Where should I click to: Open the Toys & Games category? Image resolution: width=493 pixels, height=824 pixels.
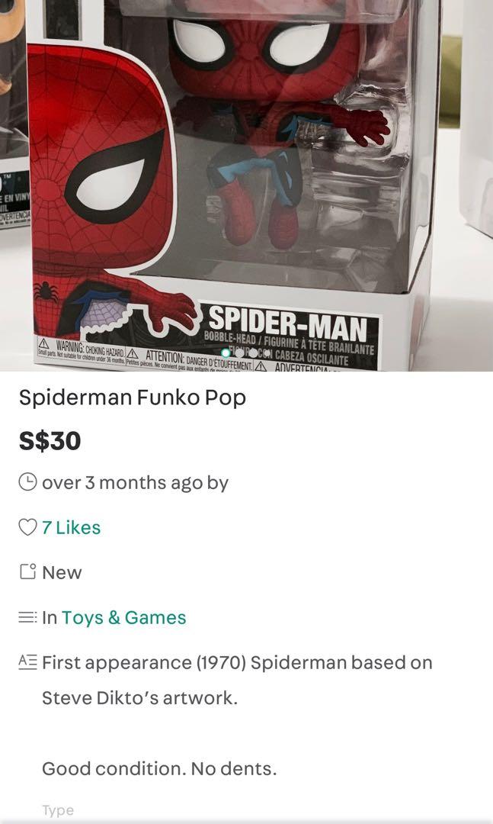coord(124,617)
